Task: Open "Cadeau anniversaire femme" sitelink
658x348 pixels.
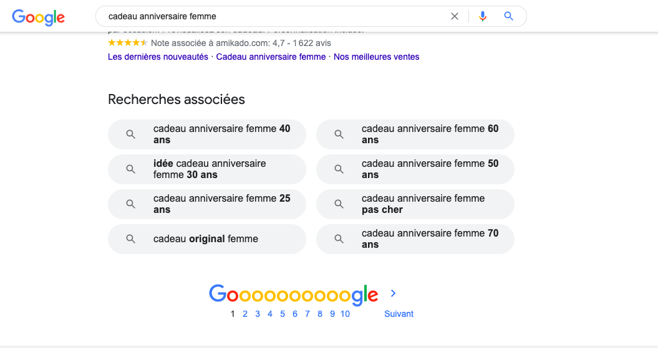Action: click(271, 57)
